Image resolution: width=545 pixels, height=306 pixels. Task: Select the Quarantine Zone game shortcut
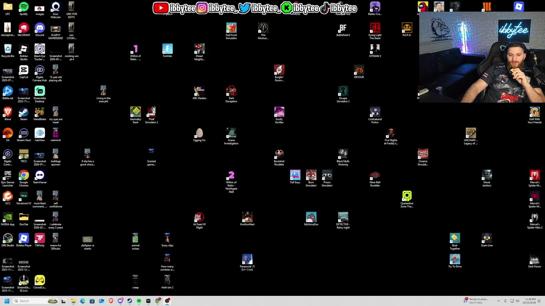pos(407,200)
